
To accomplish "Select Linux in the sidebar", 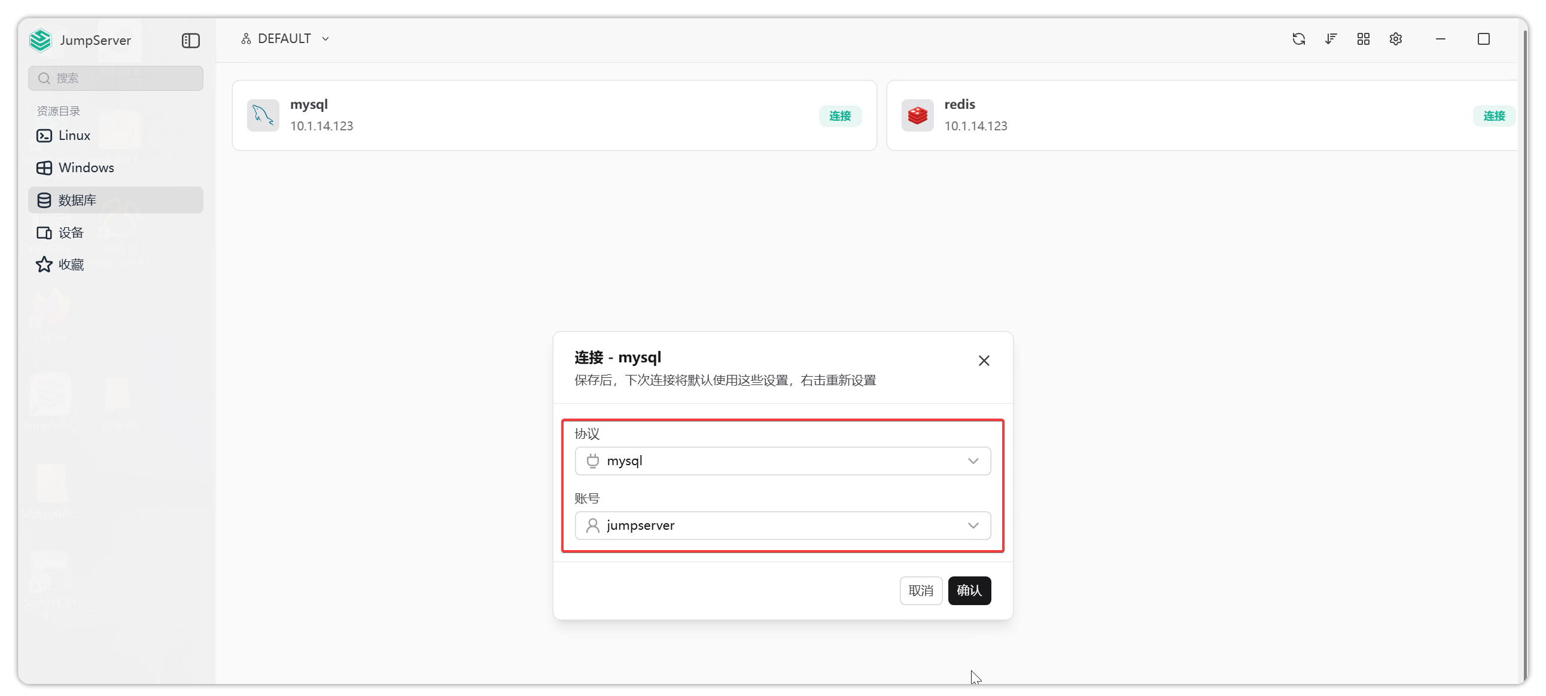I will pos(74,136).
